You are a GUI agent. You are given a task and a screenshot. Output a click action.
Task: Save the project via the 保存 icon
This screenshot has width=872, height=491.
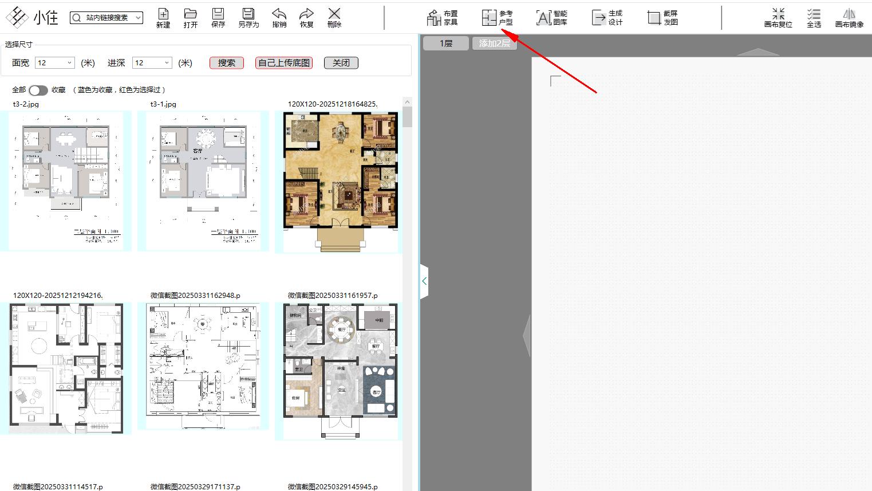(218, 17)
